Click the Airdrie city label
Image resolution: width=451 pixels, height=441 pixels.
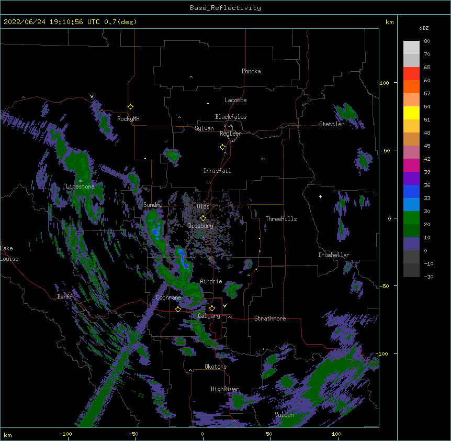tap(211, 281)
